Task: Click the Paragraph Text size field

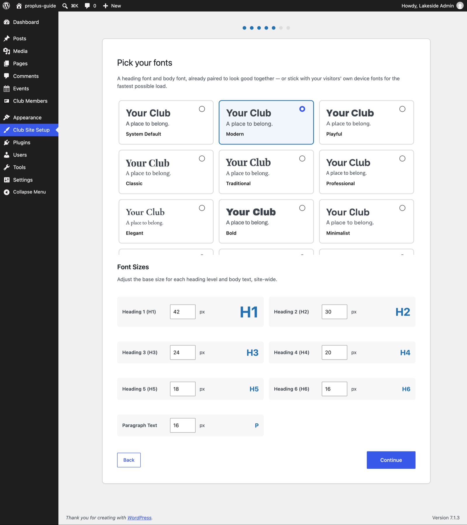Action: [x=183, y=425]
